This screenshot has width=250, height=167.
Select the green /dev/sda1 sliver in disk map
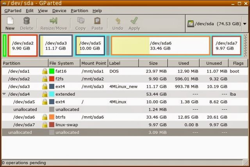click(5, 46)
